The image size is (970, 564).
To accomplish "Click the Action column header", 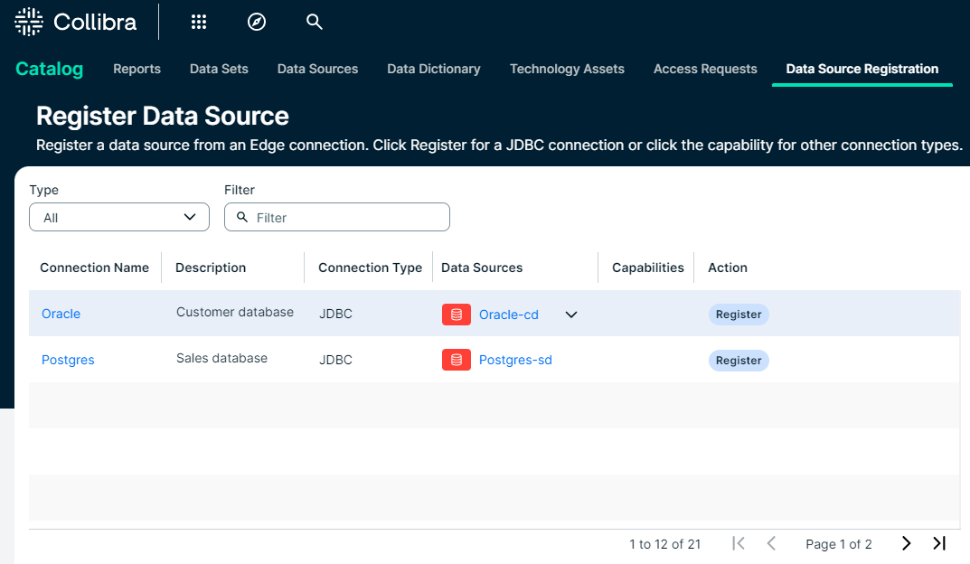I will (728, 268).
